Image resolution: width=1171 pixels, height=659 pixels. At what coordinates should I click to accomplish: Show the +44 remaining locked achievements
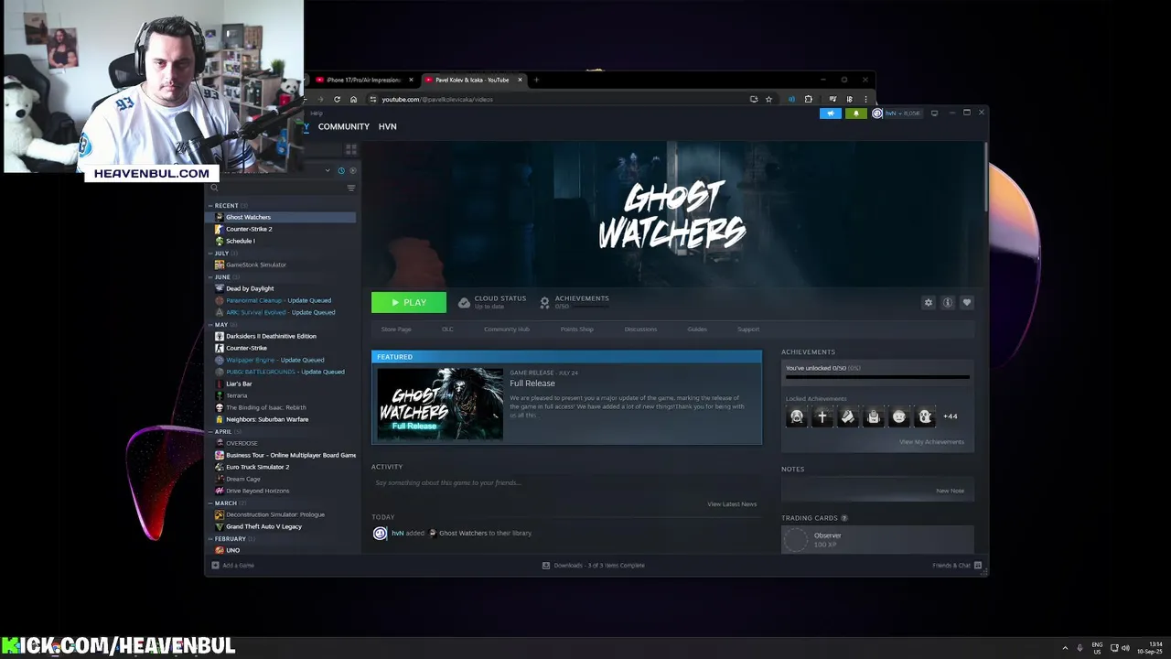coord(951,416)
